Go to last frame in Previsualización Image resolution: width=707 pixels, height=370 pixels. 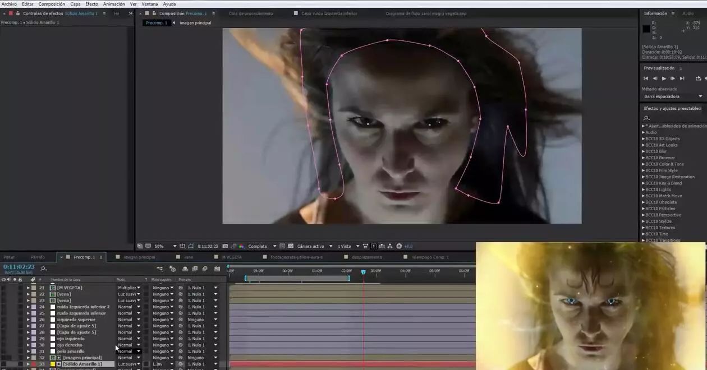(682, 78)
